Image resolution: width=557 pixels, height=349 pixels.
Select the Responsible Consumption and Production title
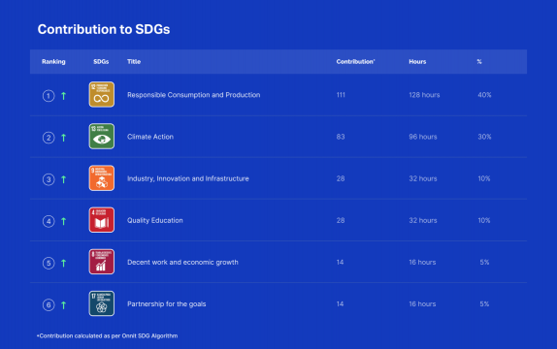194,95
